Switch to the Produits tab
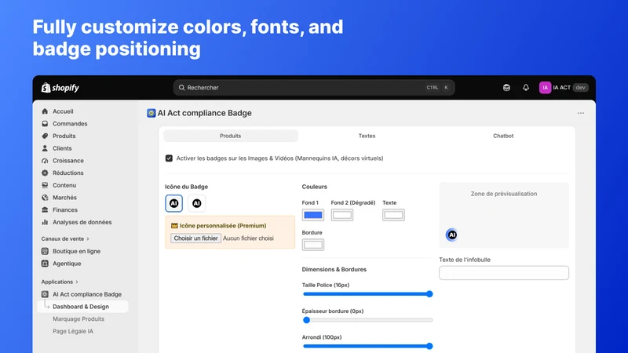This screenshot has width=628, height=353. tap(230, 136)
